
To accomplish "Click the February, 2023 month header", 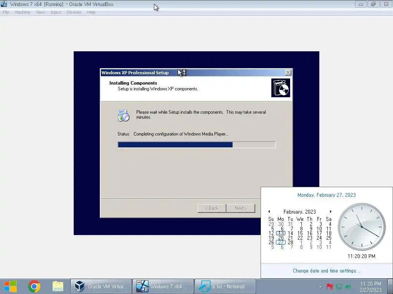I will point(299,212).
